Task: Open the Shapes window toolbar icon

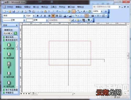Action: [69, 11]
